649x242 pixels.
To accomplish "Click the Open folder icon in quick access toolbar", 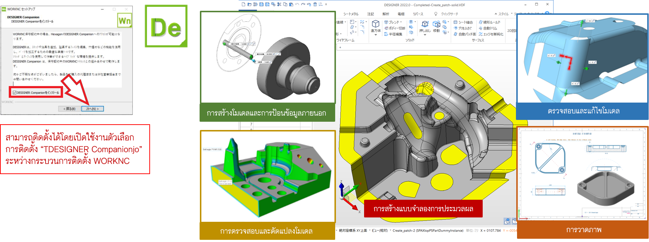I will click(x=249, y=4).
